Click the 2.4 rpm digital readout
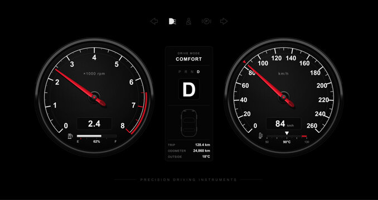This screenshot has width=378, height=200. coord(94,124)
